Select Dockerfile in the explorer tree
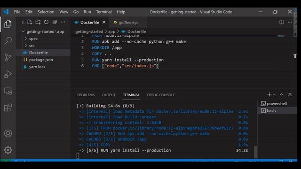The height and width of the screenshot is (169, 301). tap(43, 53)
